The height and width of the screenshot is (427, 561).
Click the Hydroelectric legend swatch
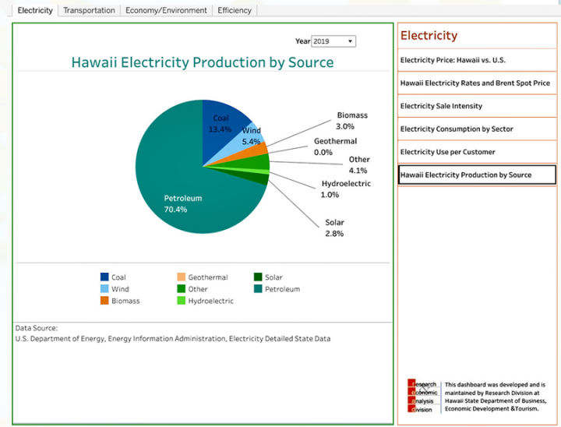click(182, 301)
